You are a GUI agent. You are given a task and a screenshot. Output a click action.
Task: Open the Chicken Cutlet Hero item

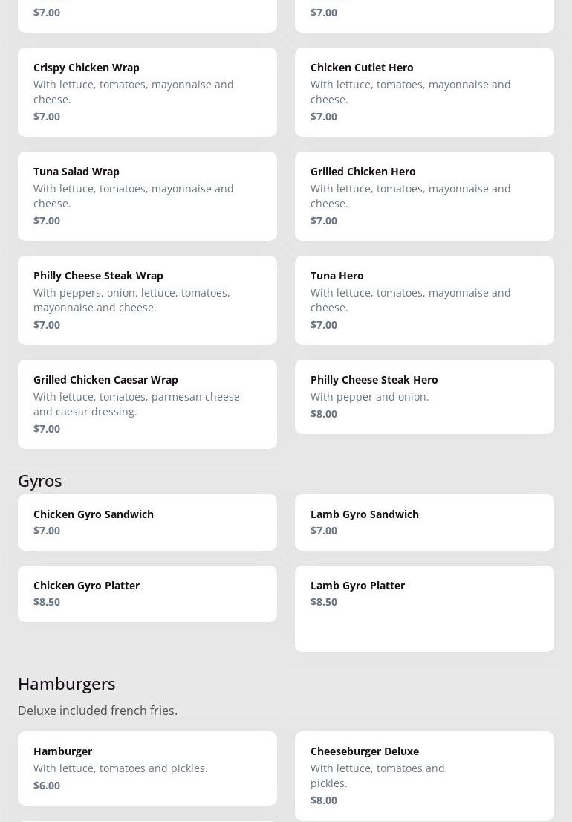424,92
